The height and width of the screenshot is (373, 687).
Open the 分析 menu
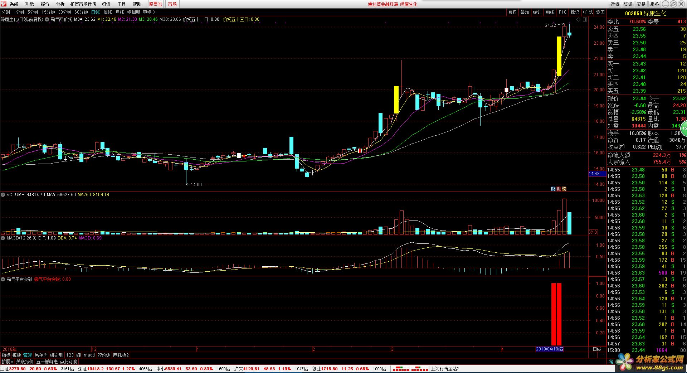(x=60, y=4)
